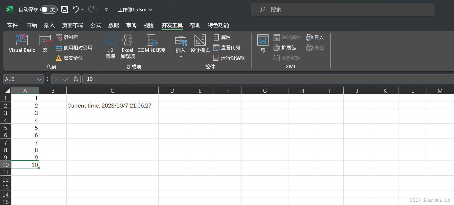Click Refresh Data (刷新数据)
454x205 pixels.
pyautogui.click(x=287, y=58)
